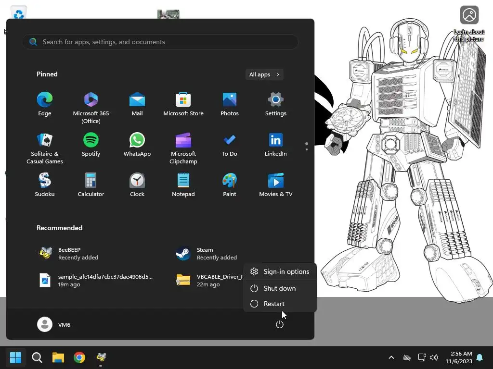This screenshot has height=369, width=493.
Task: Open File Explorer from the taskbar
Action: (58, 357)
